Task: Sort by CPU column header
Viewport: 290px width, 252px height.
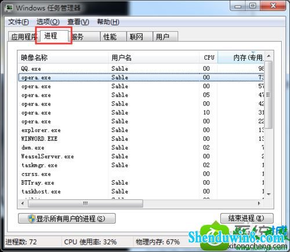Action: tap(208, 57)
